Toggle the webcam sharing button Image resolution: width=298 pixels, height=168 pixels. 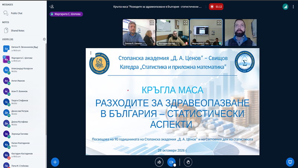(x=171, y=162)
